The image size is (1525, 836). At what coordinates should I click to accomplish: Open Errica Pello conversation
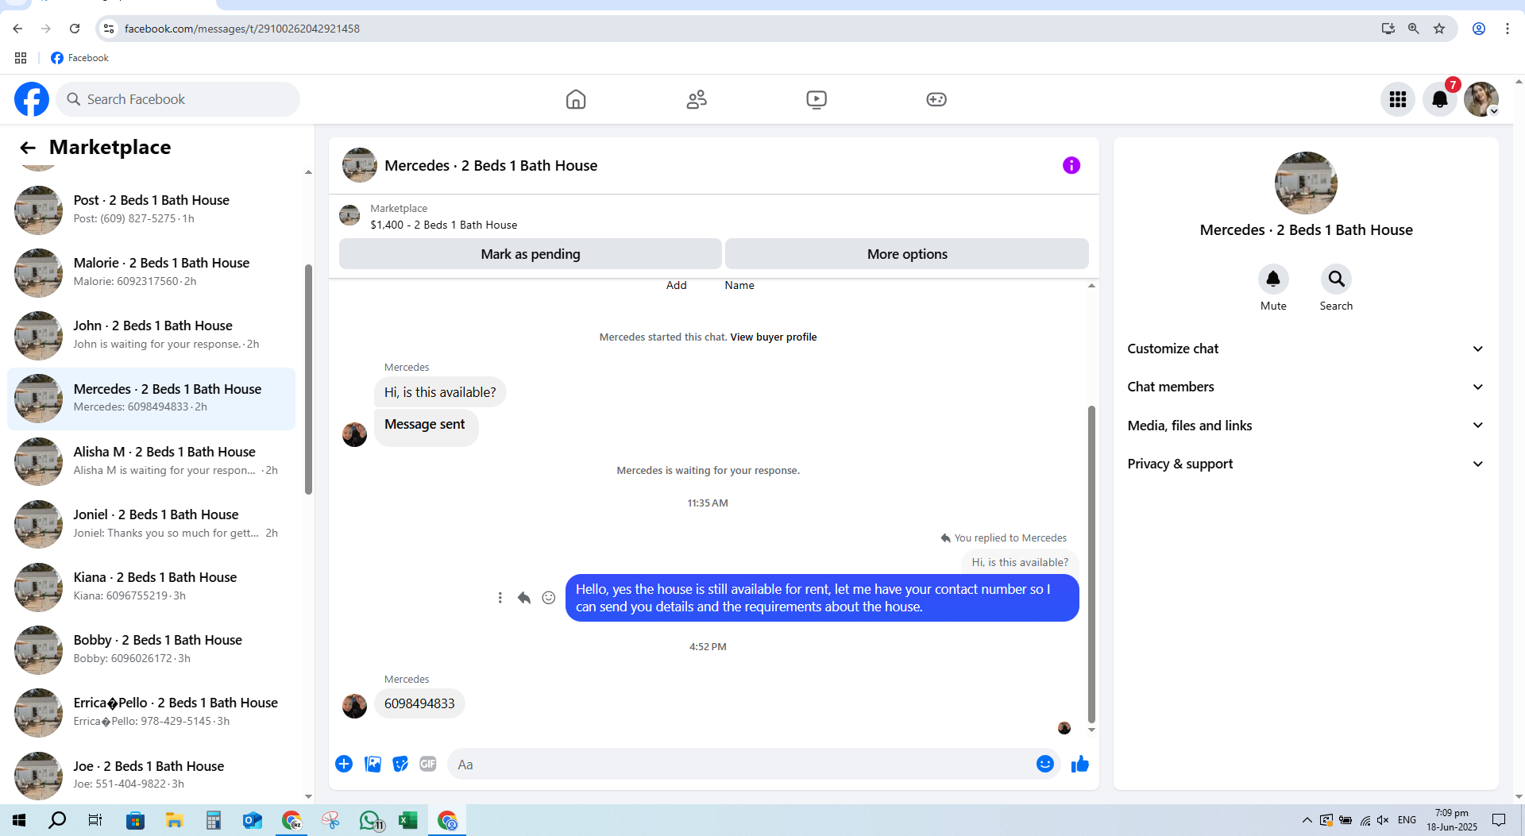(151, 712)
